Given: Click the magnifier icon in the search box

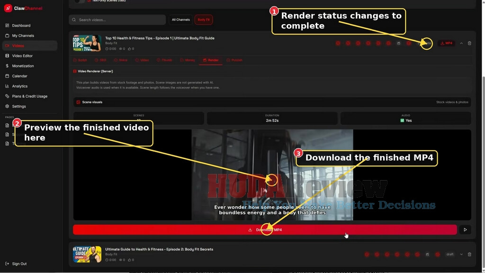Looking at the screenshot, I should (74, 20).
